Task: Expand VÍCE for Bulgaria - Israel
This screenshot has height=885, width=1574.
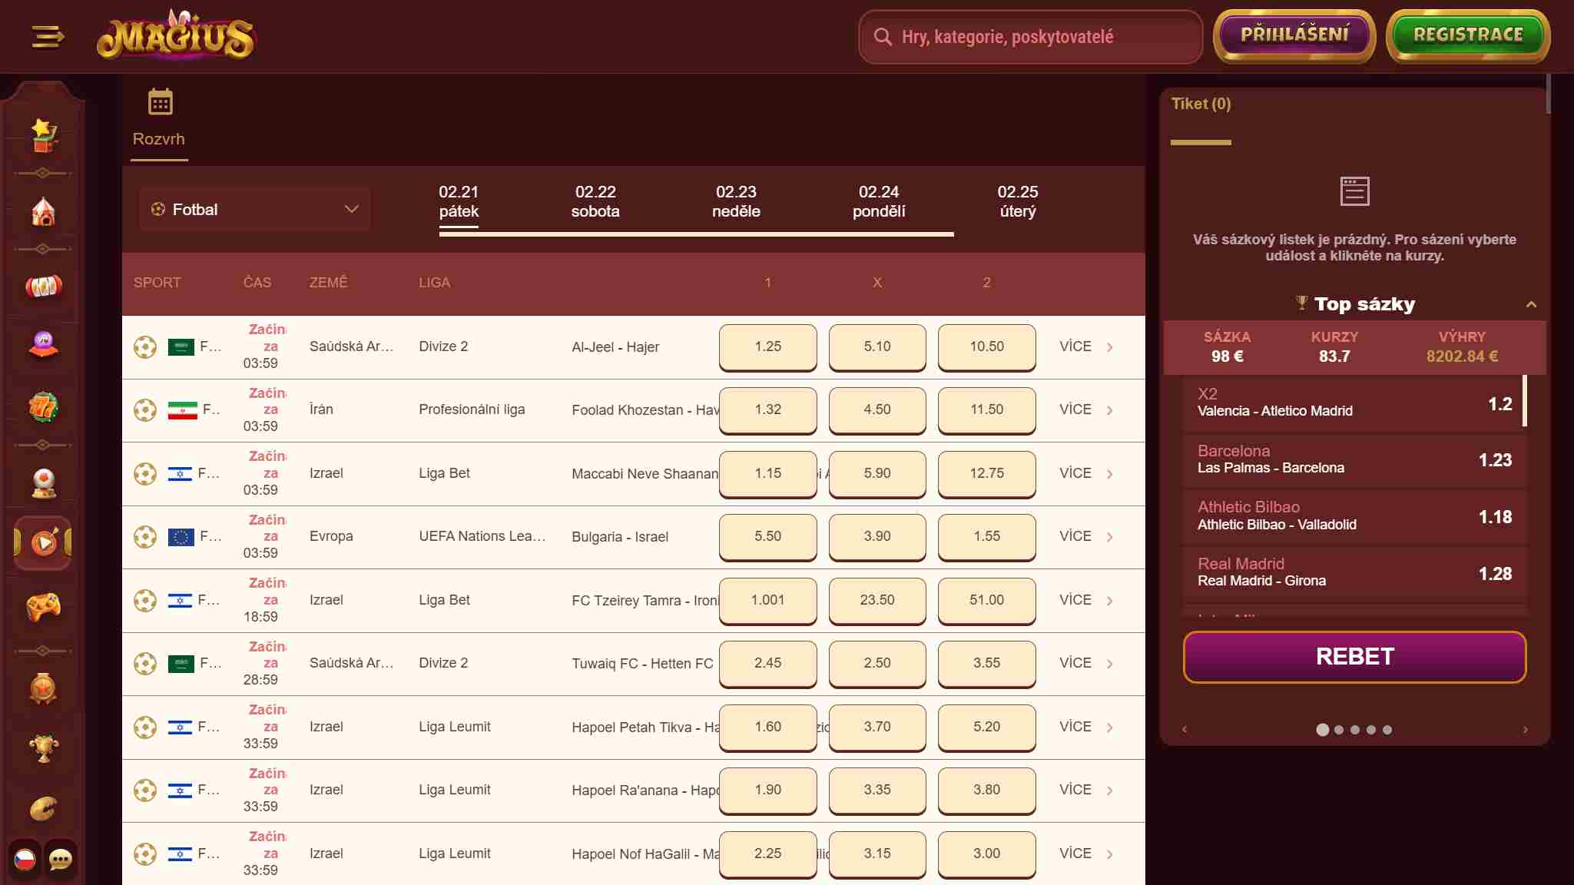Action: pyautogui.click(x=1086, y=536)
